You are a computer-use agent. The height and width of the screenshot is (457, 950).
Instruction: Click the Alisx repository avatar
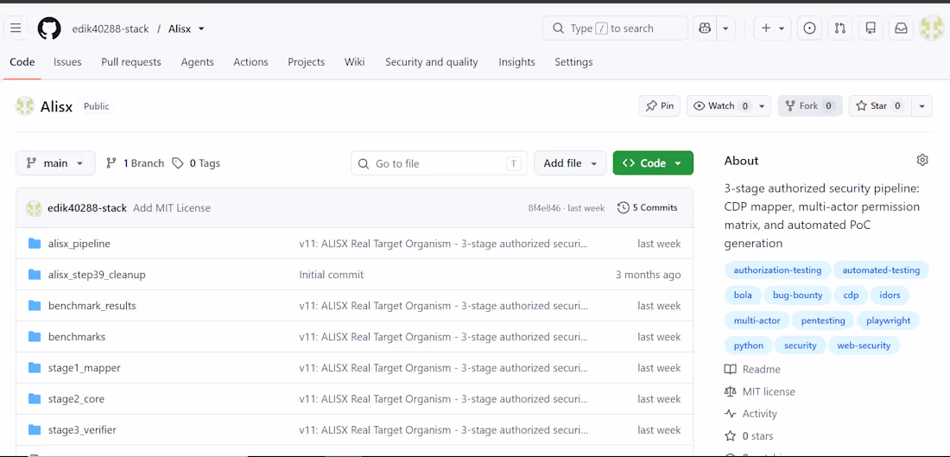[x=25, y=106]
